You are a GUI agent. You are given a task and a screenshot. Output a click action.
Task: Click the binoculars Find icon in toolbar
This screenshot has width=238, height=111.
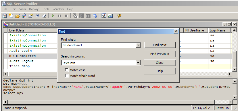37,16
